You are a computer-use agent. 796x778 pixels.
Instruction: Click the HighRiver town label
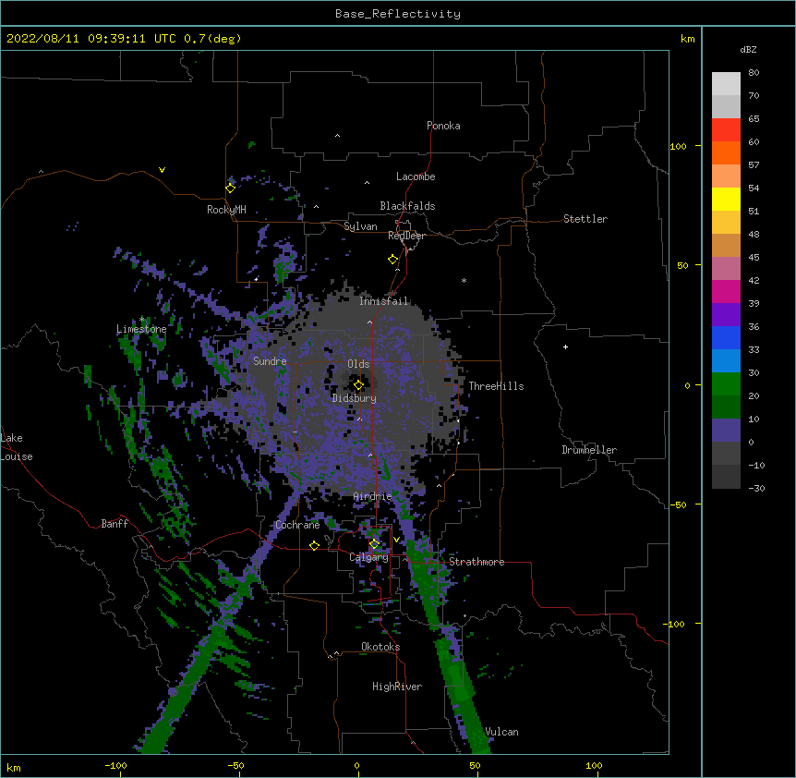(397, 687)
